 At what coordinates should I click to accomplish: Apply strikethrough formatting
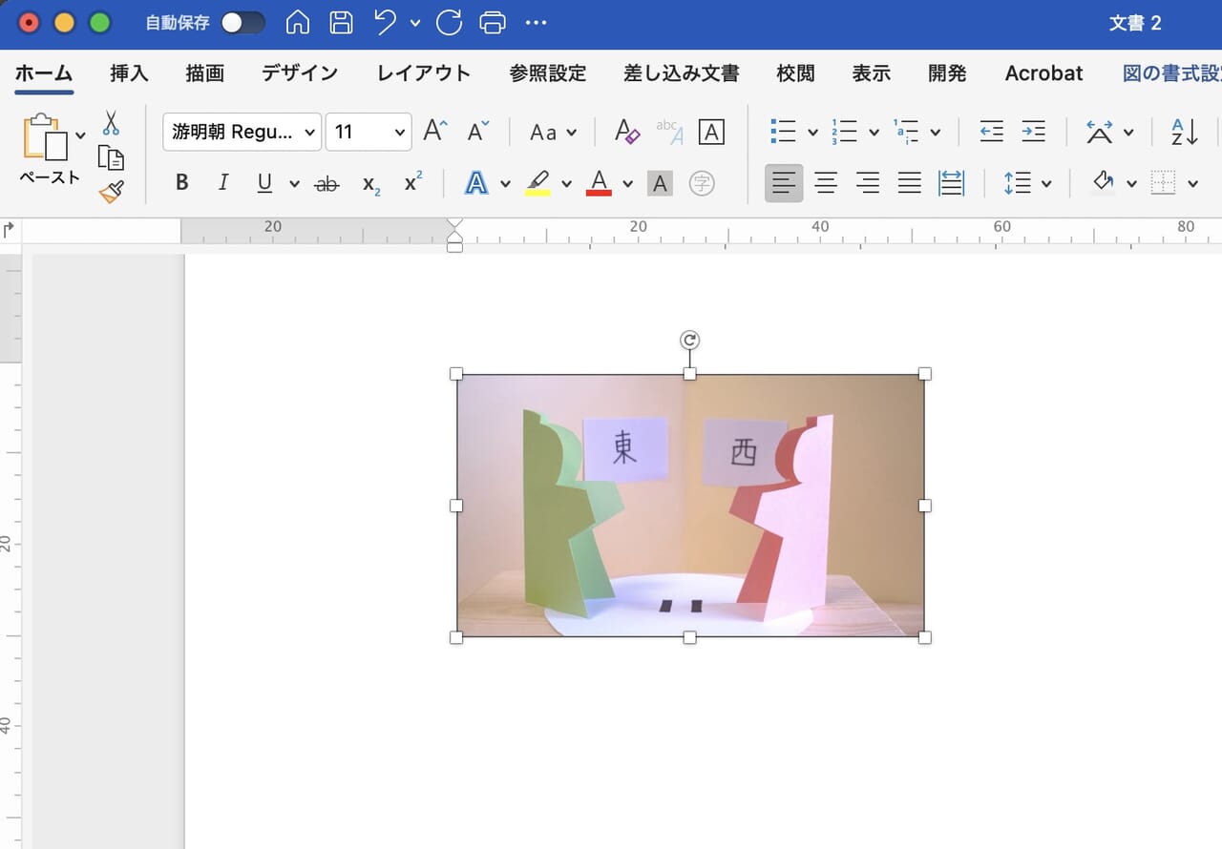point(327,183)
